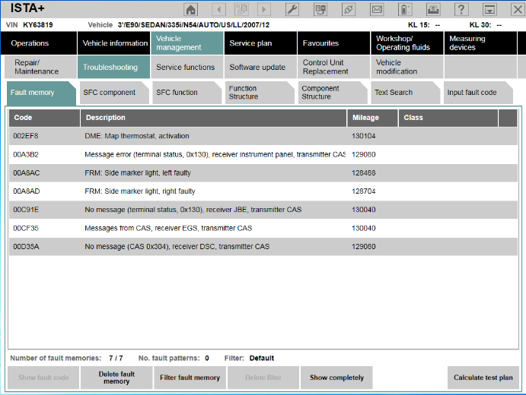Screen dimensions: 526x395
Task: Open the wrench settings icon
Action: point(292,9)
